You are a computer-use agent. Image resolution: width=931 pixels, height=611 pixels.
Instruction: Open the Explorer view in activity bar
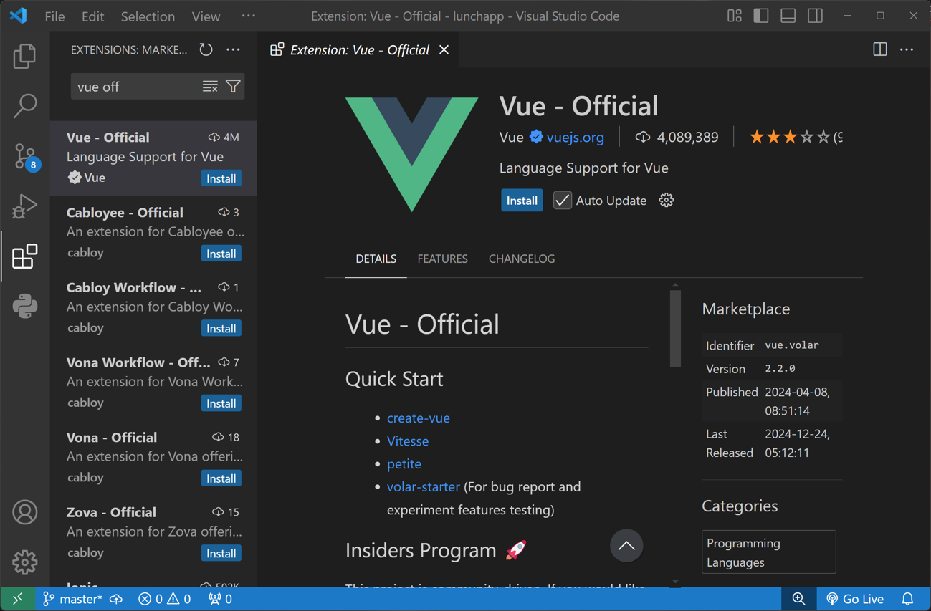tap(25, 56)
